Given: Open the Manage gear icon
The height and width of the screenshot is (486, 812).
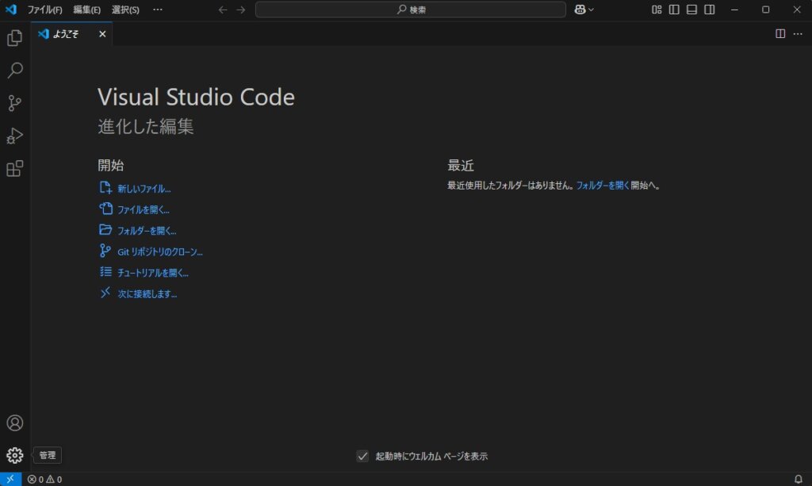Looking at the screenshot, I should pos(14,455).
